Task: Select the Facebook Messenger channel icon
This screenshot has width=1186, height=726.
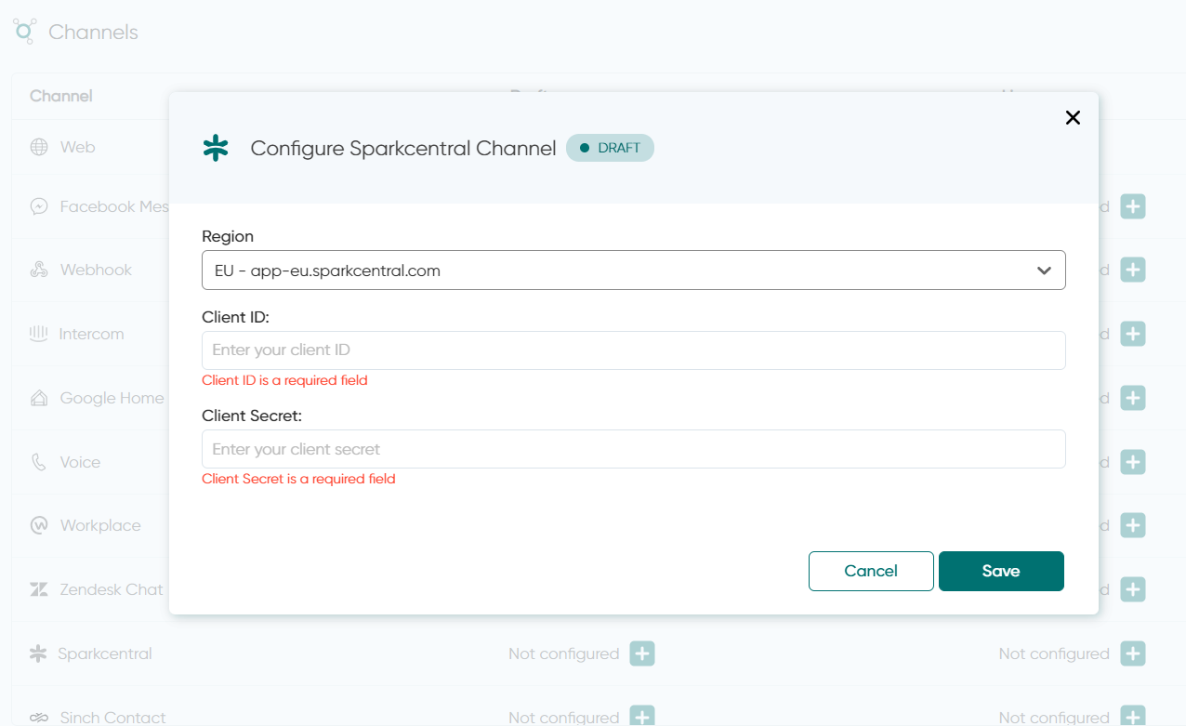Action: [x=39, y=206]
